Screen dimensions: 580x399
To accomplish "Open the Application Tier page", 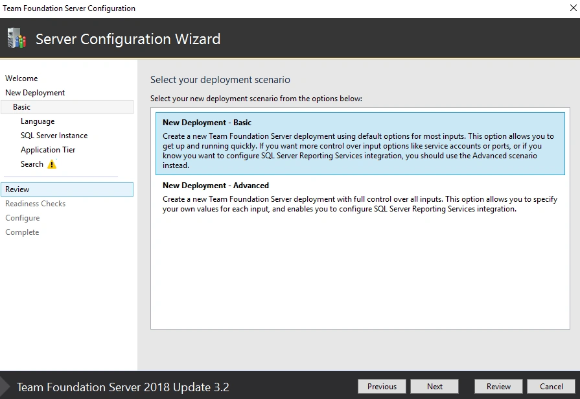I will pyautogui.click(x=48, y=150).
